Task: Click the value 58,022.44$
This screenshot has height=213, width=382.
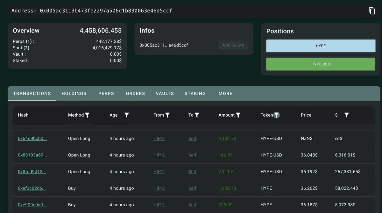Action: coord(347,188)
